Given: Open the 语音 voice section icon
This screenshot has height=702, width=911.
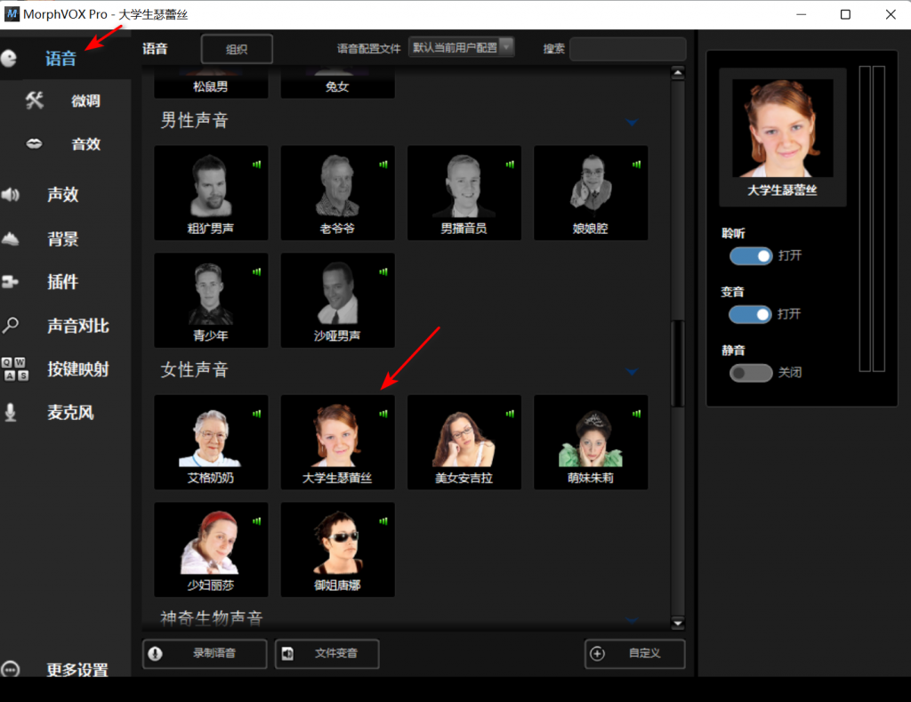Looking at the screenshot, I should (x=9, y=58).
